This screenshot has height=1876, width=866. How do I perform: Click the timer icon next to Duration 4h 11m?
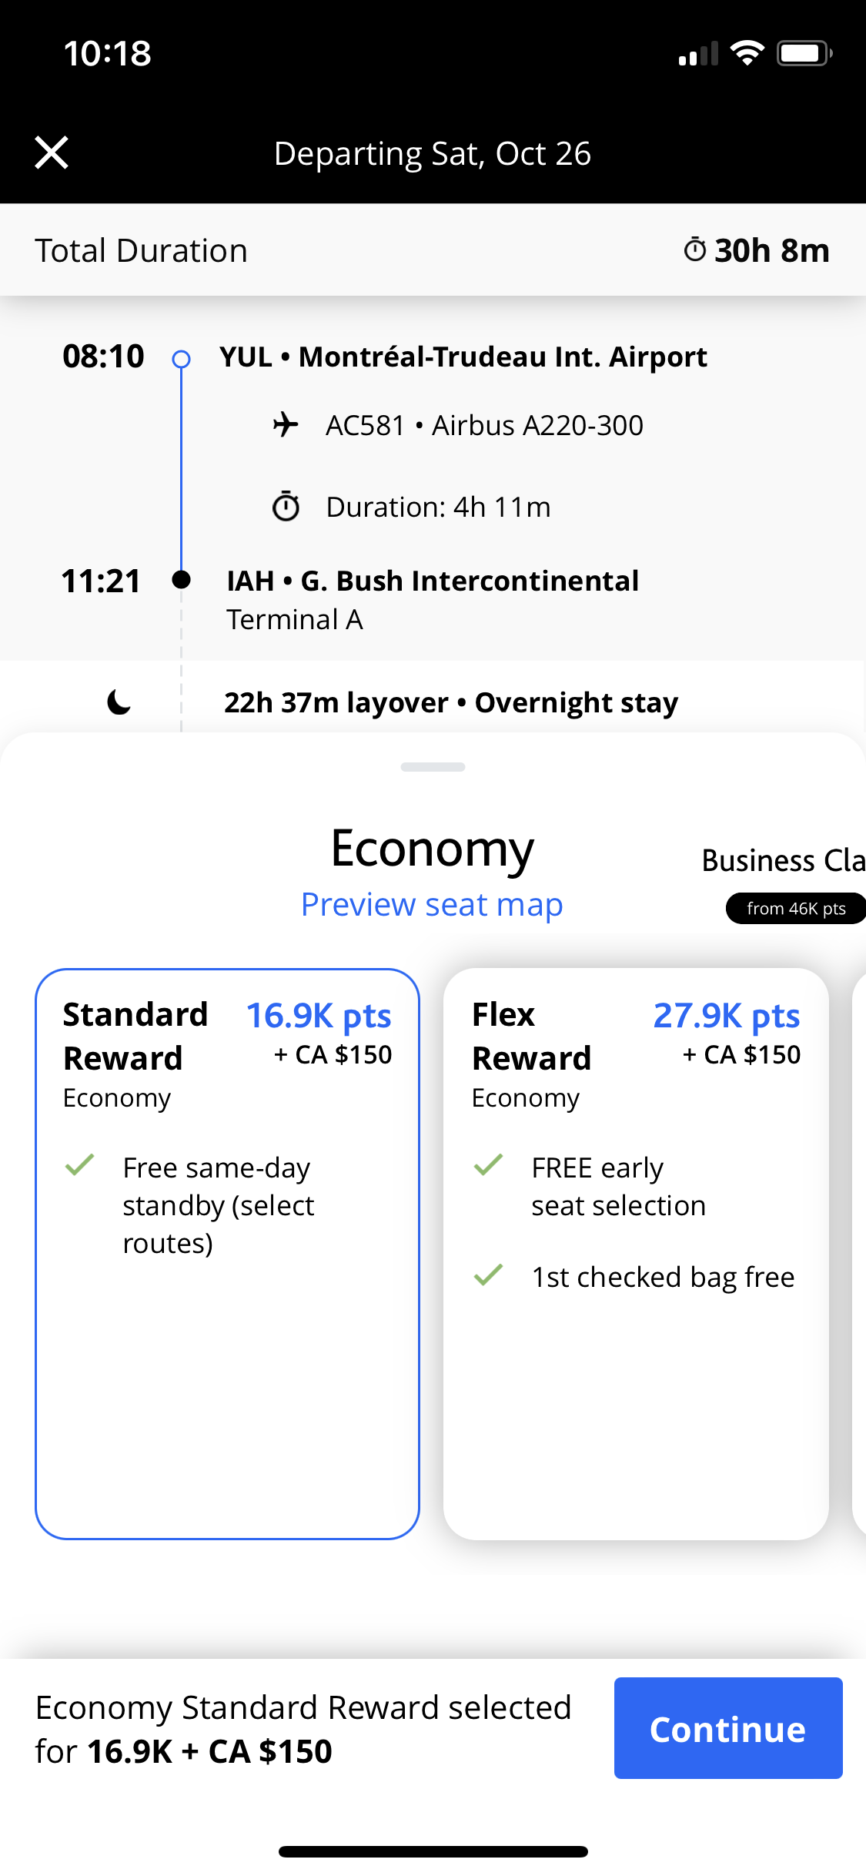click(x=286, y=506)
